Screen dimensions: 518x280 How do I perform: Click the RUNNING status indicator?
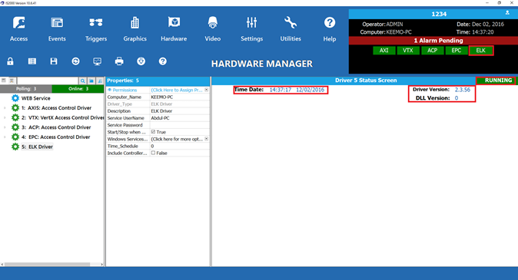[x=496, y=81]
